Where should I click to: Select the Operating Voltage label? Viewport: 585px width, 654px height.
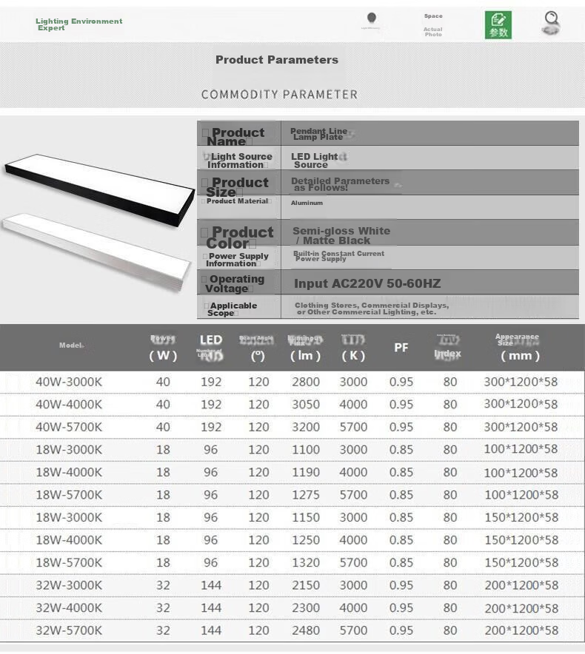coord(234,283)
